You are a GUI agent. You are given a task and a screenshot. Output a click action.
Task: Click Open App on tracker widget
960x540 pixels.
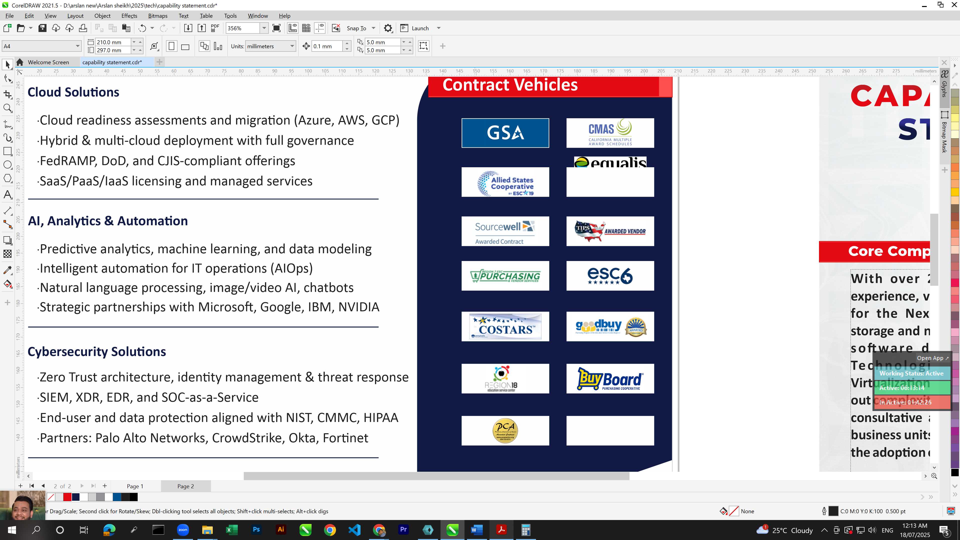[x=932, y=358]
